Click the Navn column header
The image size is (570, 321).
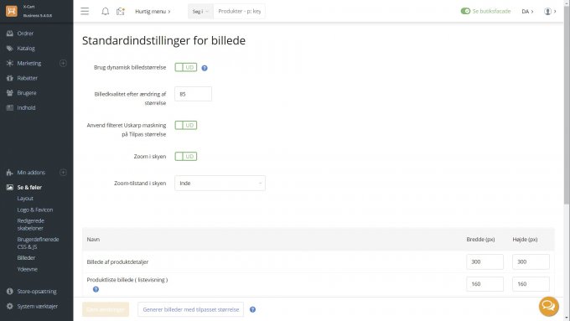tap(93, 239)
